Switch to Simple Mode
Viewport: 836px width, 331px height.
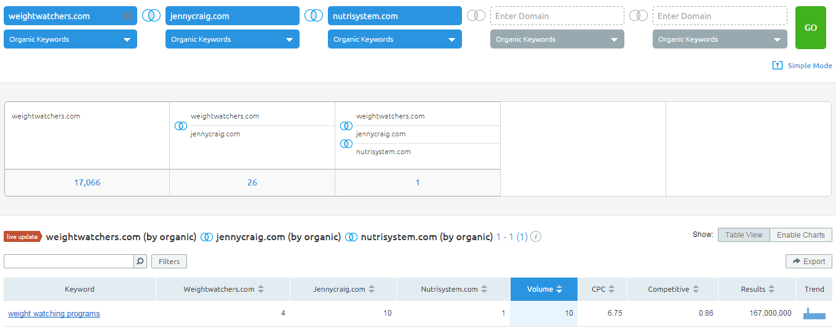(x=810, y=66)
